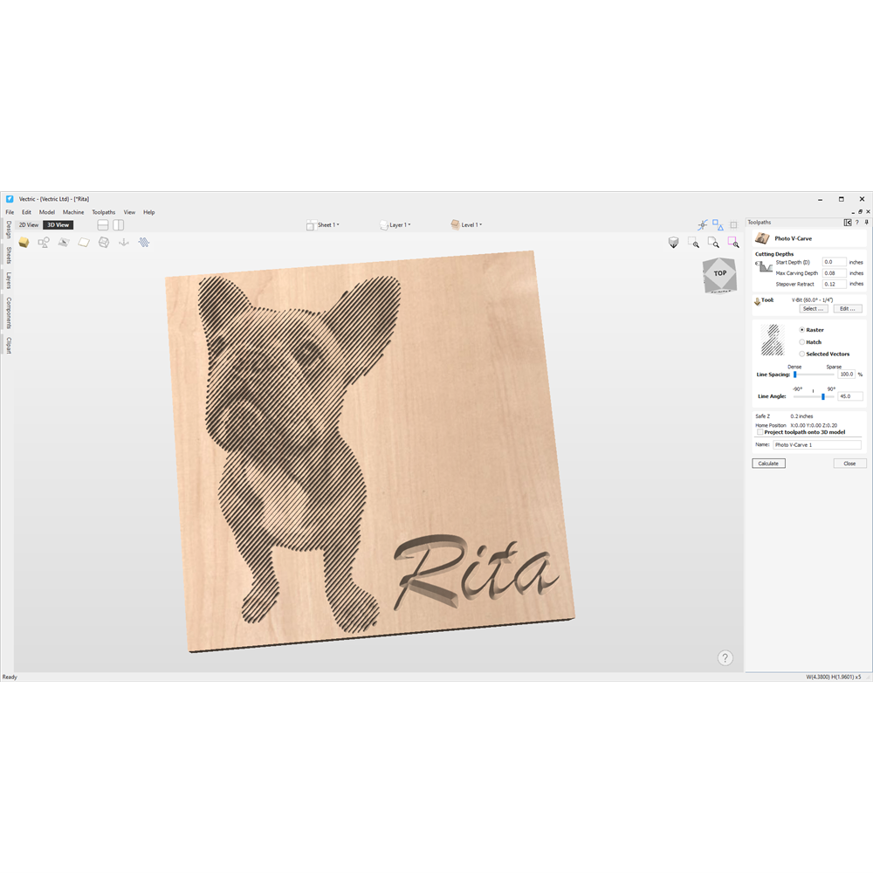Open the Sheet 1 dropdown
This screenshot has width=873, height=873.
pyautogui.click(x=323, y=225)
